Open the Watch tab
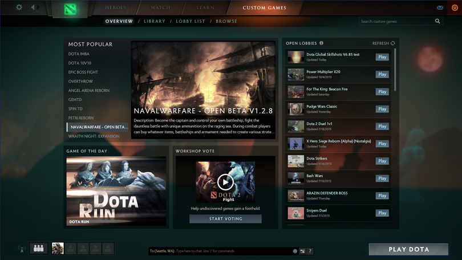The height and width of the screenshot is (260, 462). (x=160, y=7)
